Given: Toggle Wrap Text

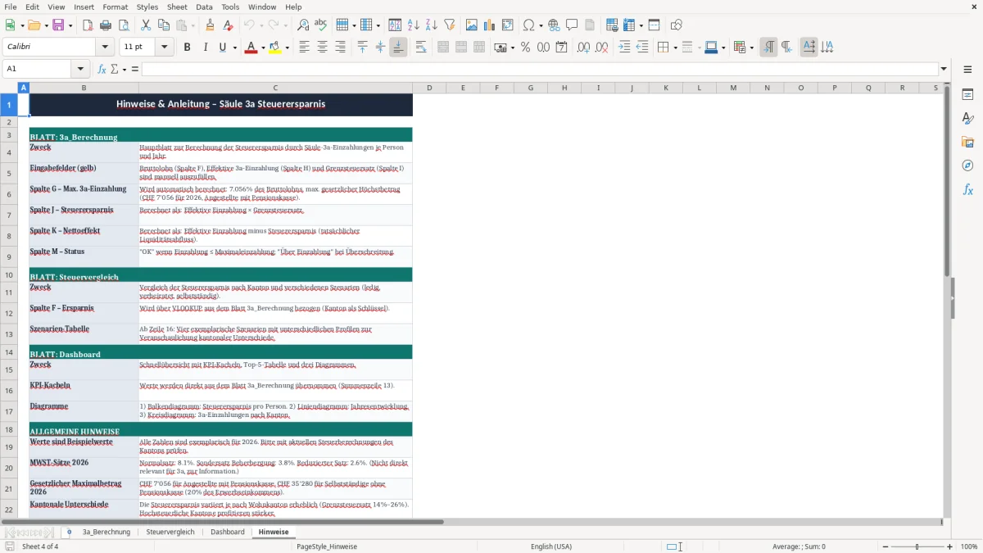Looking at the screenshot, I should pyautogui.click(x=421, y=48).
